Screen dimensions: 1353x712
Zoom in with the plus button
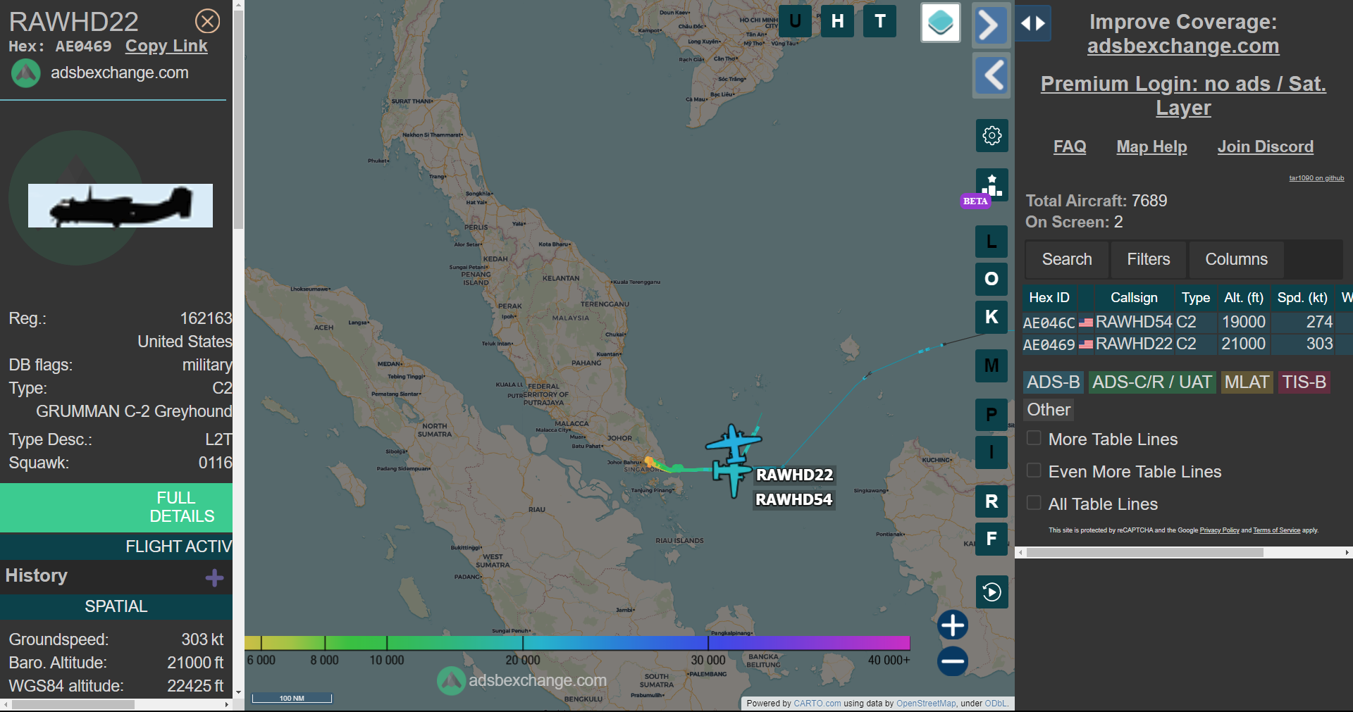pos(953,625)
